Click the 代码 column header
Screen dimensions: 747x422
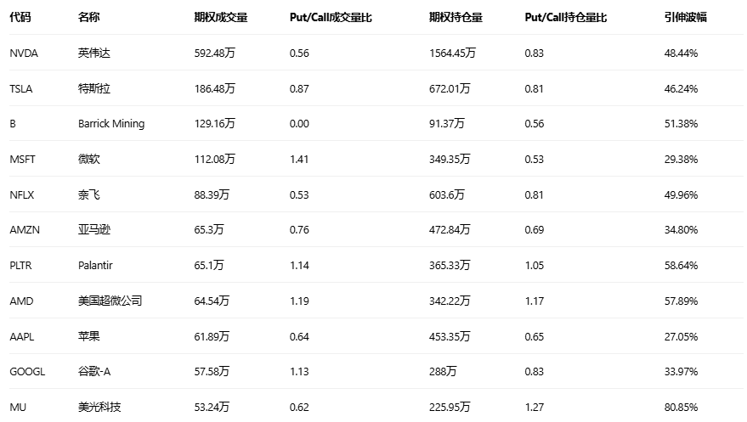tap(20, 17)
